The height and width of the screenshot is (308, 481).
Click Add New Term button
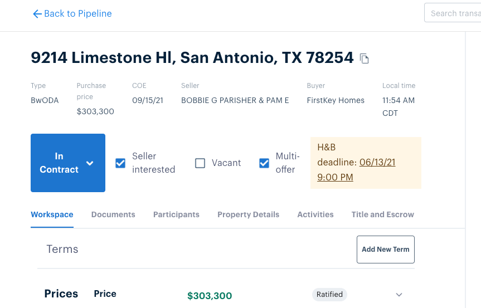(x=386, y=250)
